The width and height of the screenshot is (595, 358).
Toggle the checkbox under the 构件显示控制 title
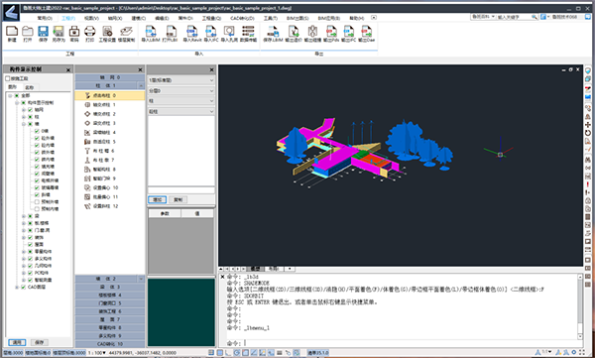pos(7,78)
